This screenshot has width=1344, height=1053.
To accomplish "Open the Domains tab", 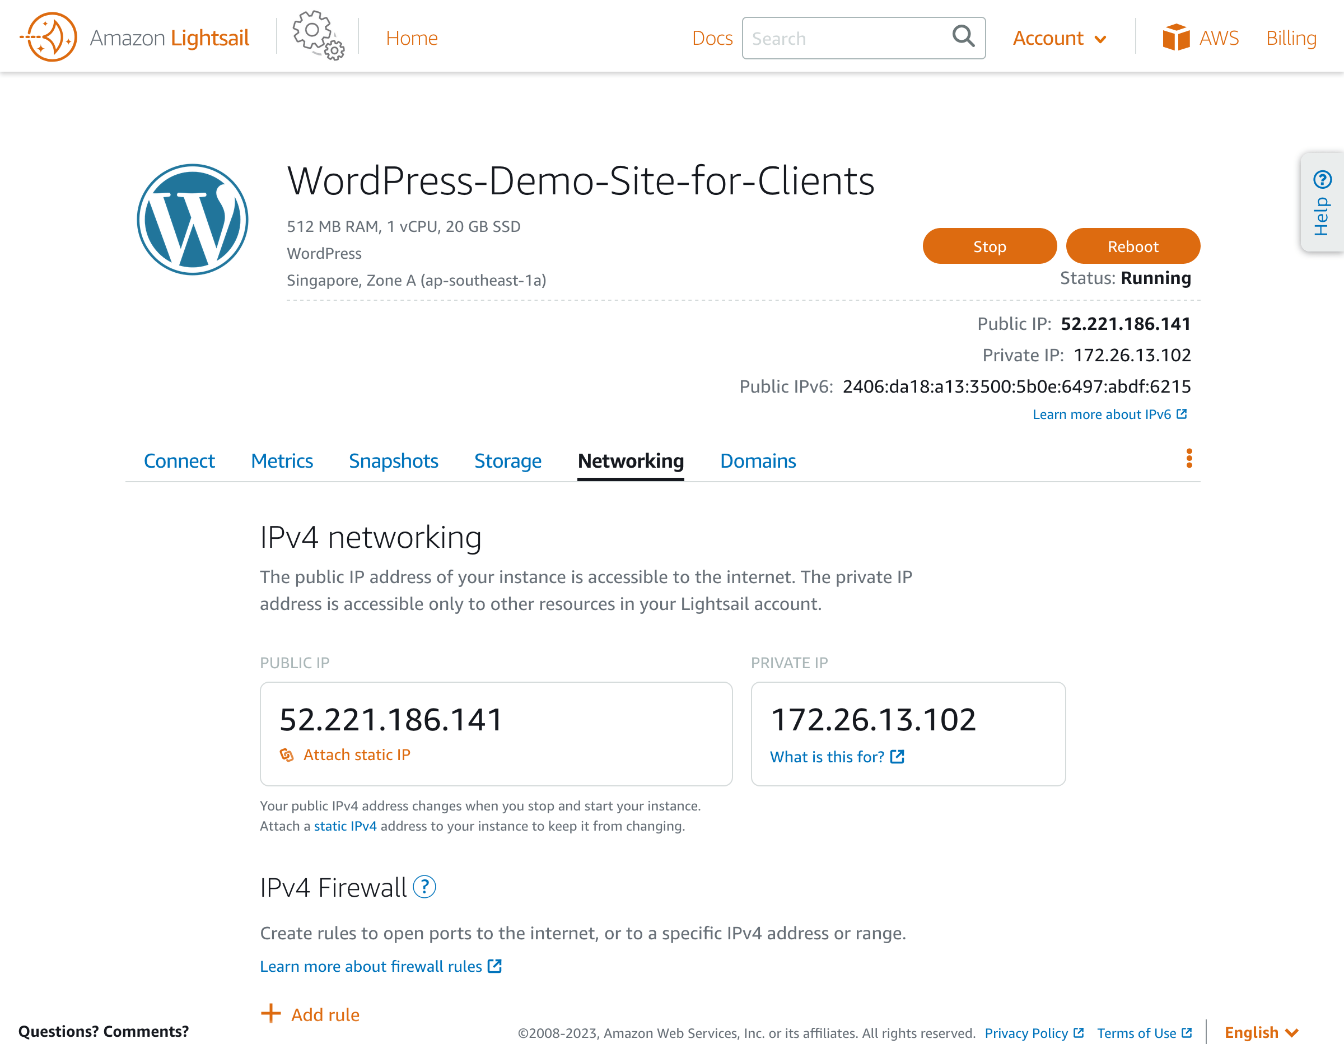I will (757, 460).
